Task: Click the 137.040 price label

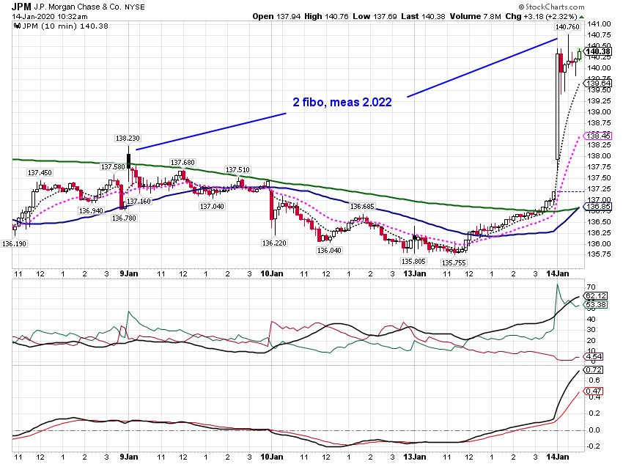Action: coord(212,206)
